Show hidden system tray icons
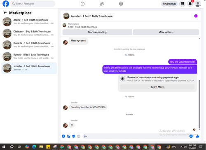Screen dimensions: 206x150 [181, 147]
